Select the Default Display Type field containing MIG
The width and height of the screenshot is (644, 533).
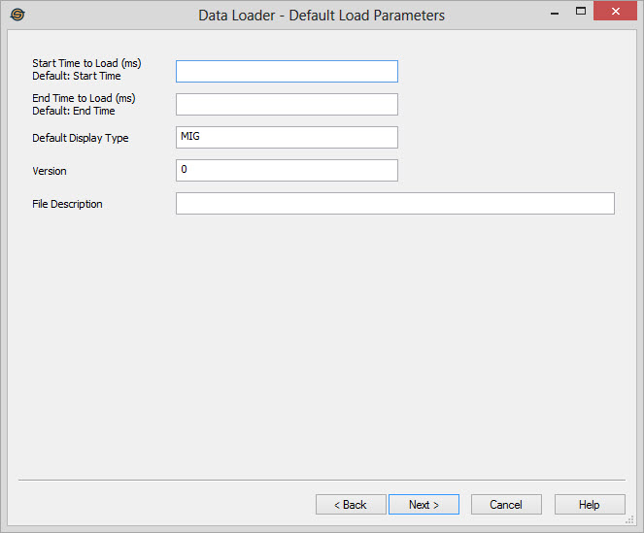tap(287, 137)
